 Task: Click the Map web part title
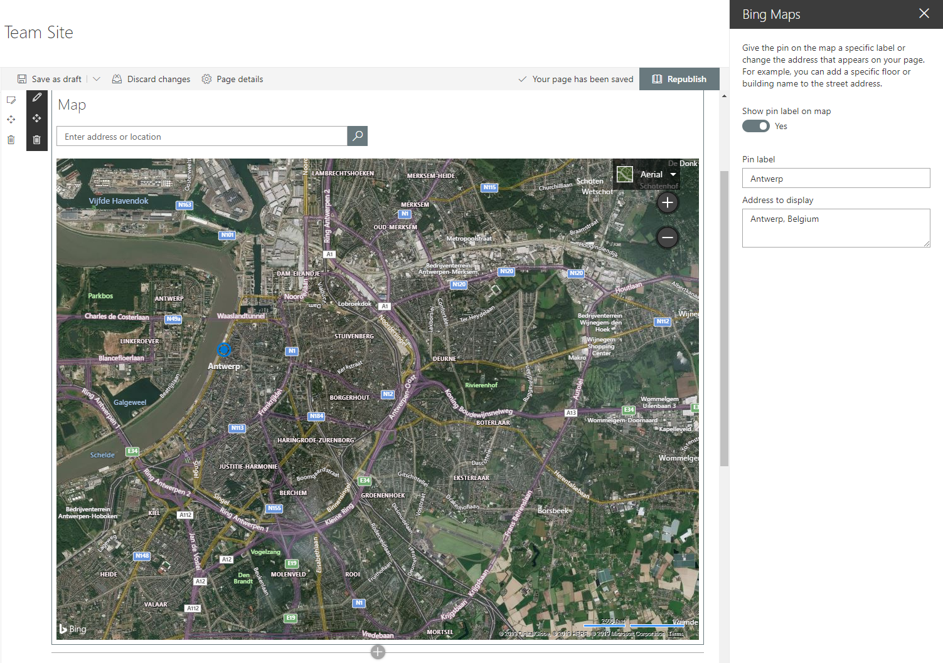tap(72, 105)
